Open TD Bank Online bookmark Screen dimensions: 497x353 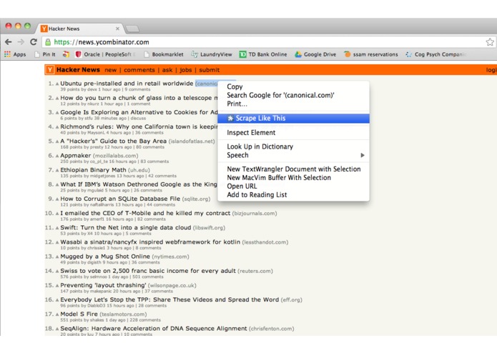point(263,54)
